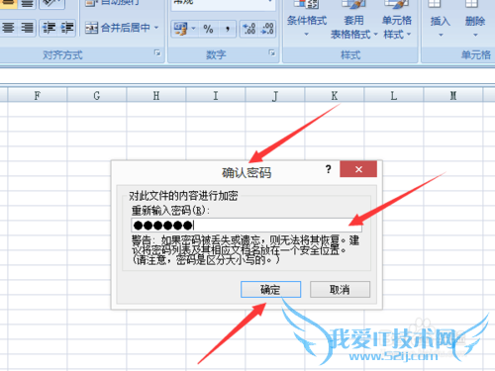
Task: Open the accounting format dropdown arrow
Action: point(193,29)
